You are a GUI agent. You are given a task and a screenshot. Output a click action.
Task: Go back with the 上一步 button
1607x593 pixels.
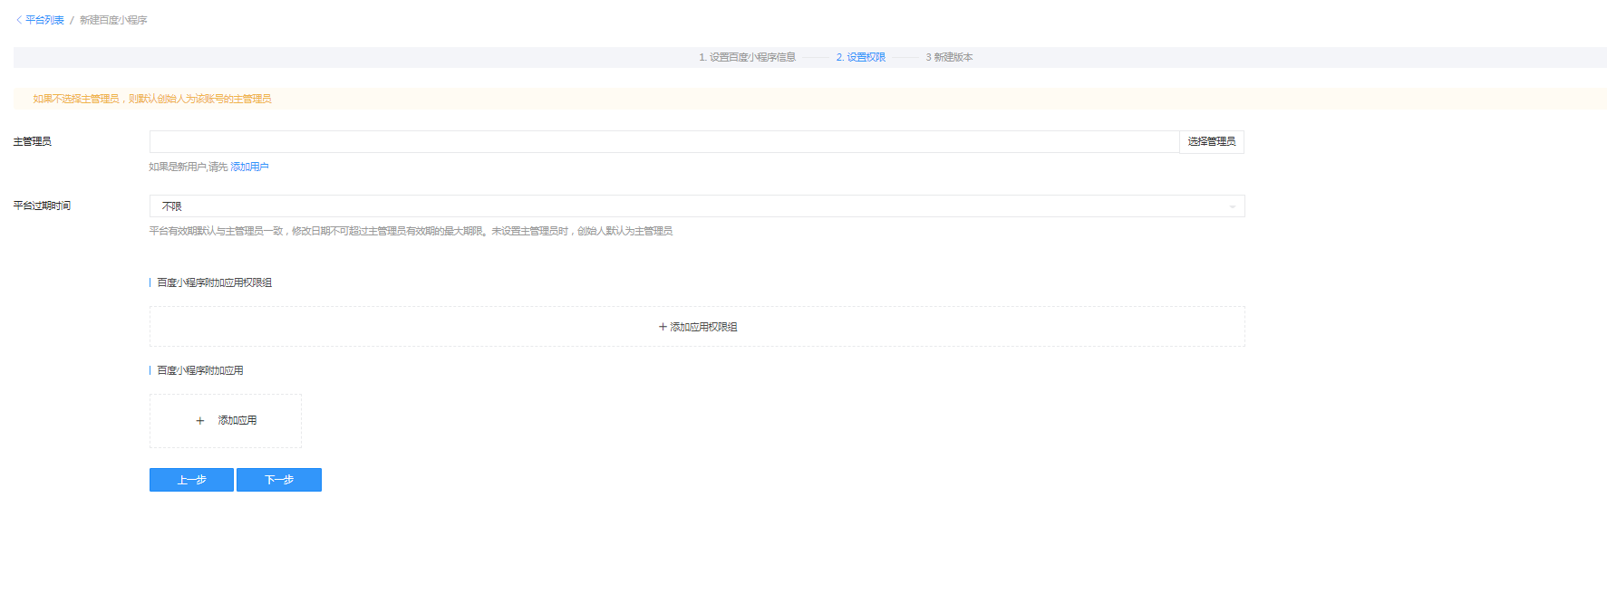[191, 480]
